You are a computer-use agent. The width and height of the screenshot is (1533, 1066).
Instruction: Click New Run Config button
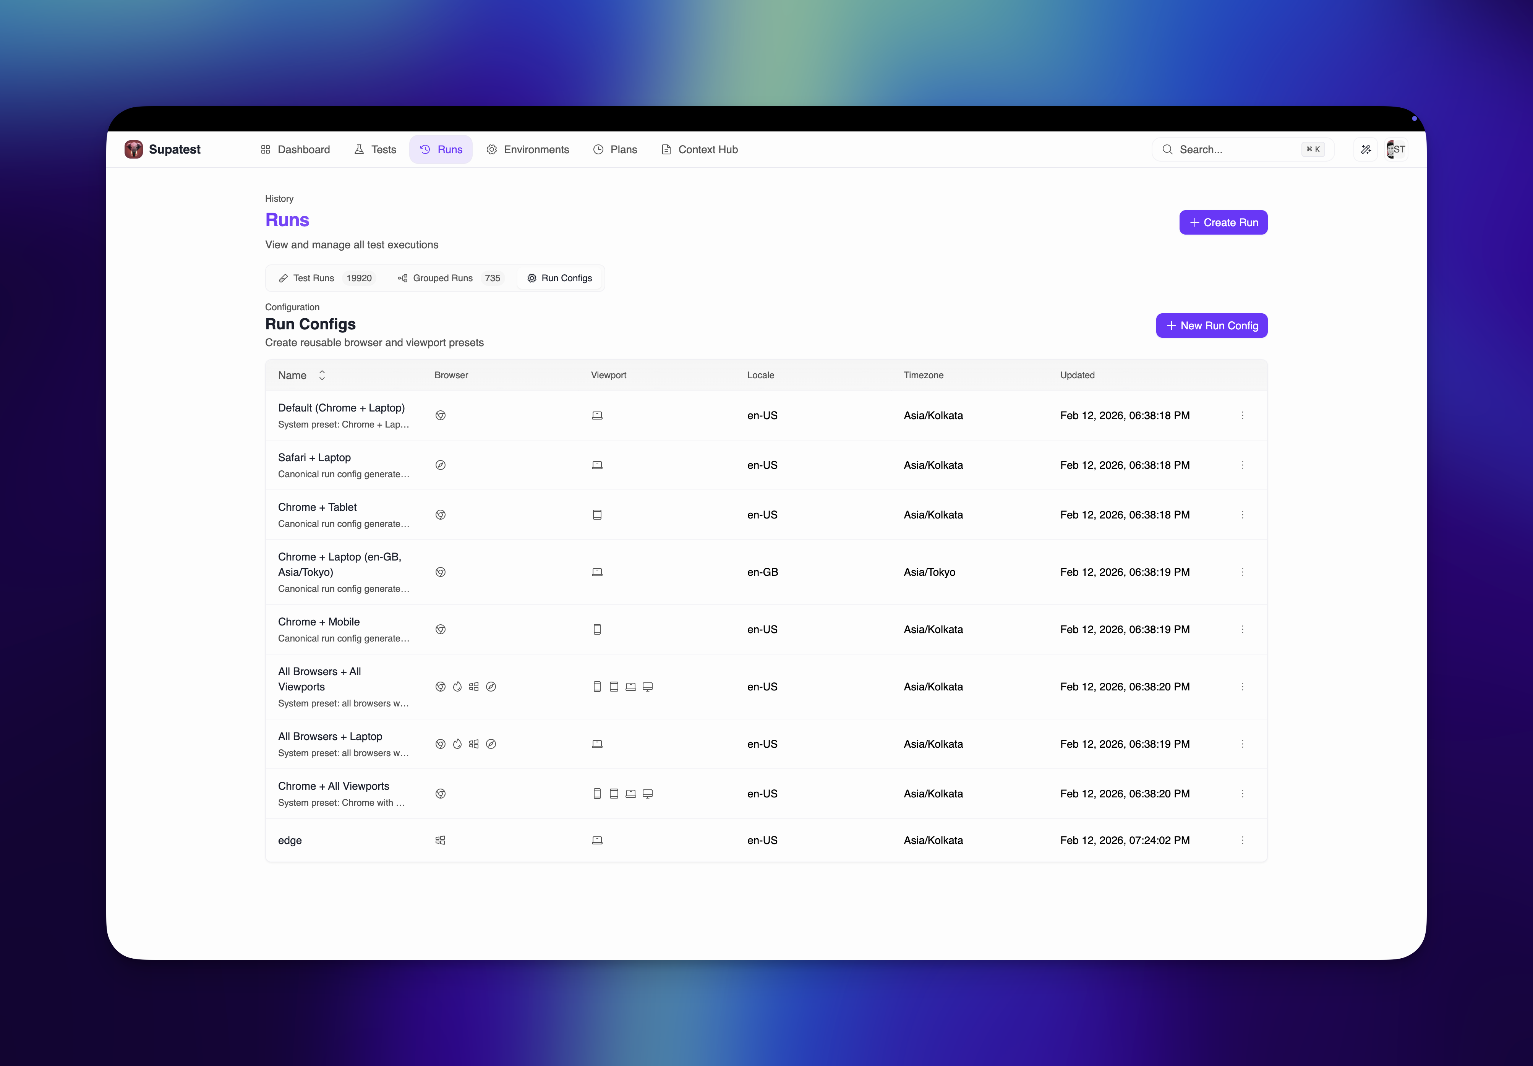[1211, 326]
